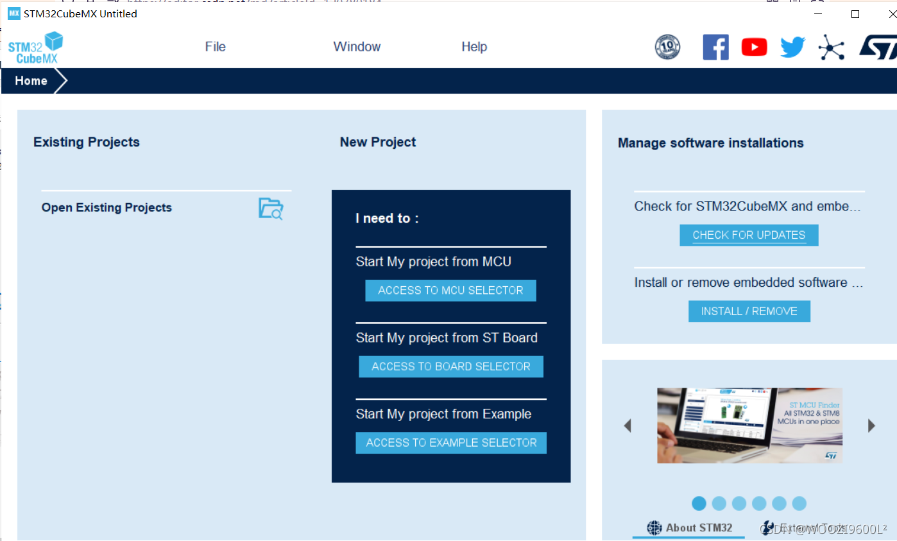This screenshot has width=897, height=541.
Task: Open Existing Projects link
Action: point(107,207)
